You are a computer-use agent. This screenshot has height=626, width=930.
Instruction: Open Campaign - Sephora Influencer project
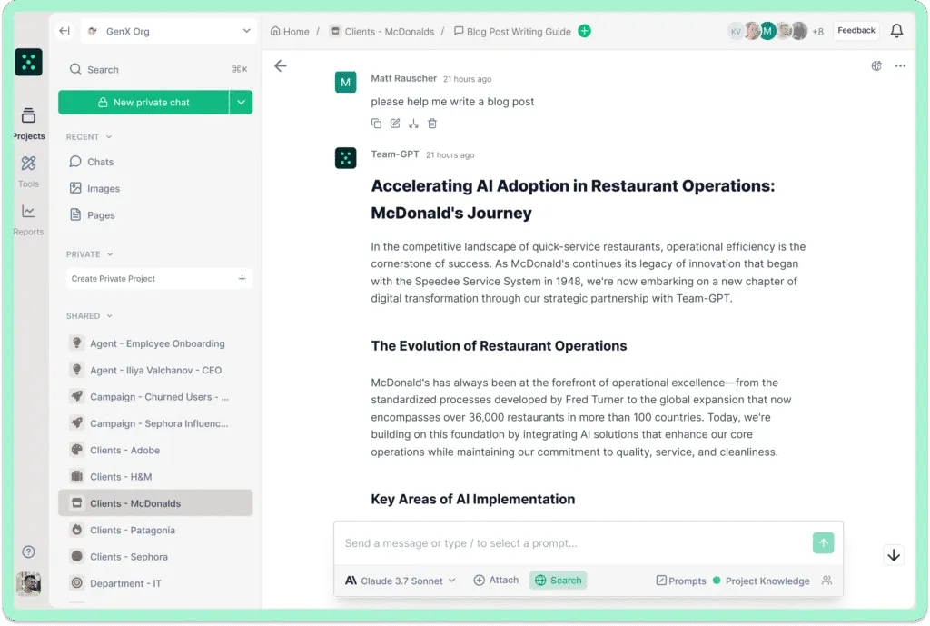pyautogui.click(x=155, y=423)
